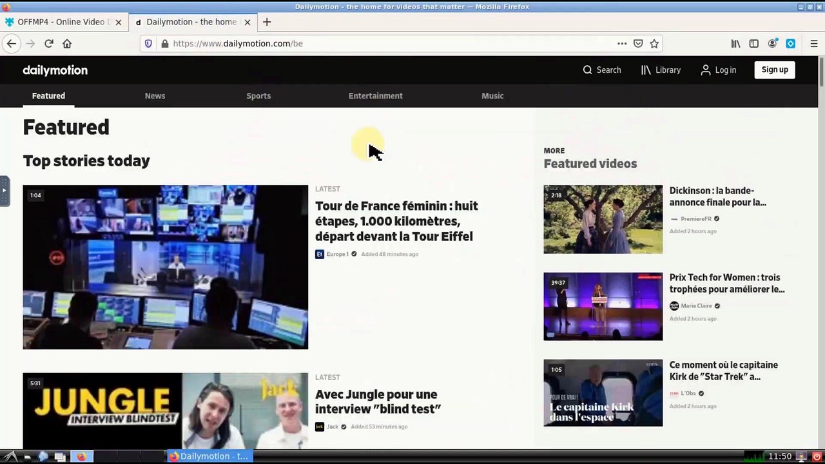Viewport: 825px width, 464px height.
Task: Open Firefox account avatar icon
Action: point(772,43)
